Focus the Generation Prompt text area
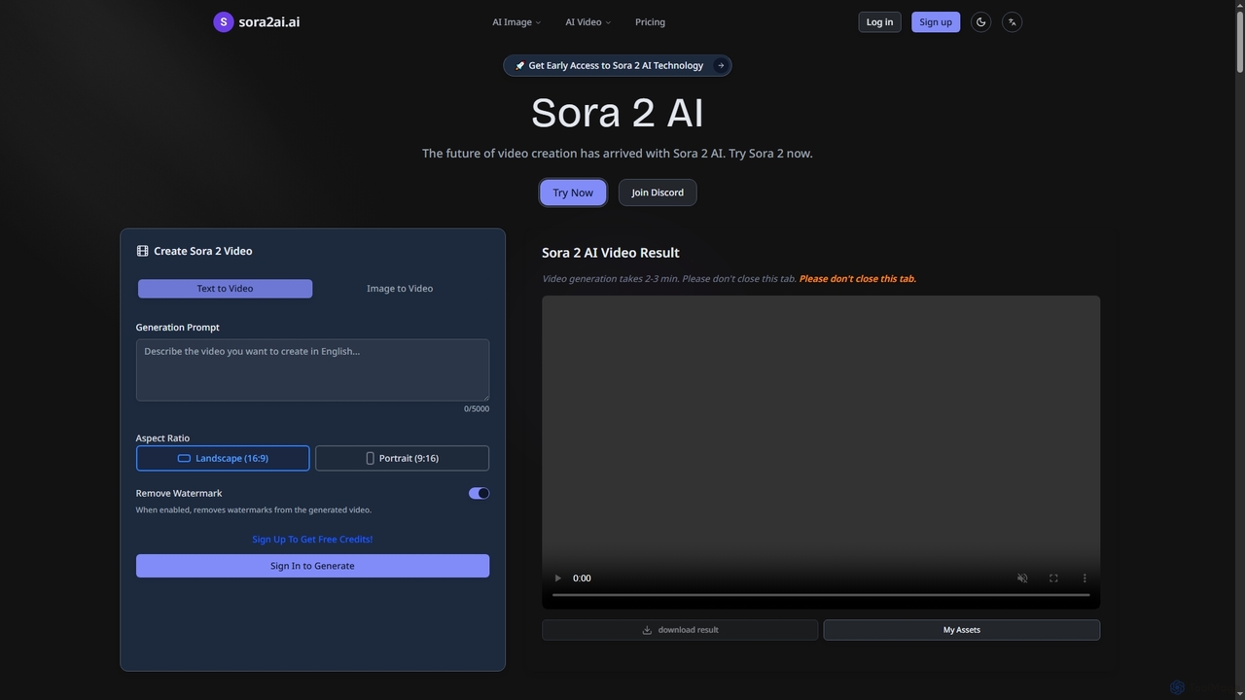 coord(312,369)
